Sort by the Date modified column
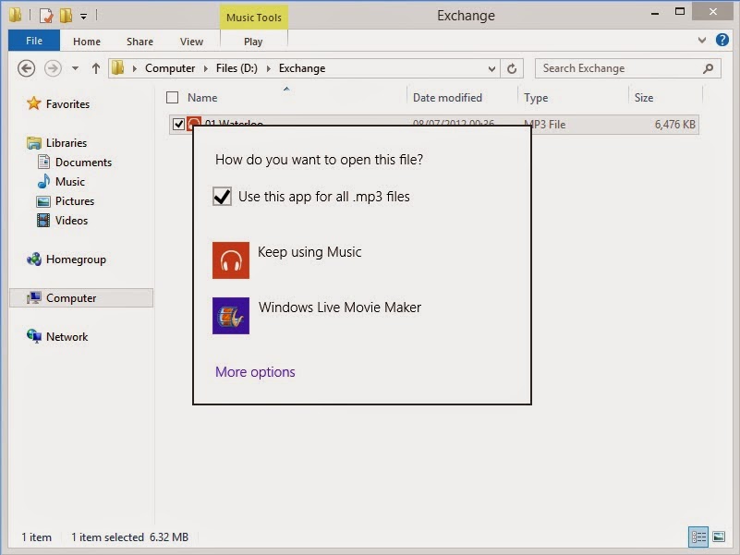The width and height of the screenshot is (740, 555). [447, 98]
